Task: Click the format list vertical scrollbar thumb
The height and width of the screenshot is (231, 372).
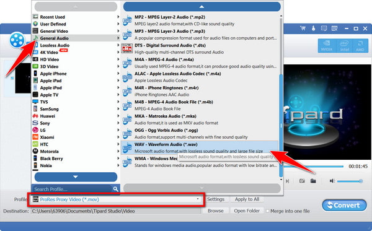Action: pyautogui.click(x=281, y=126)
